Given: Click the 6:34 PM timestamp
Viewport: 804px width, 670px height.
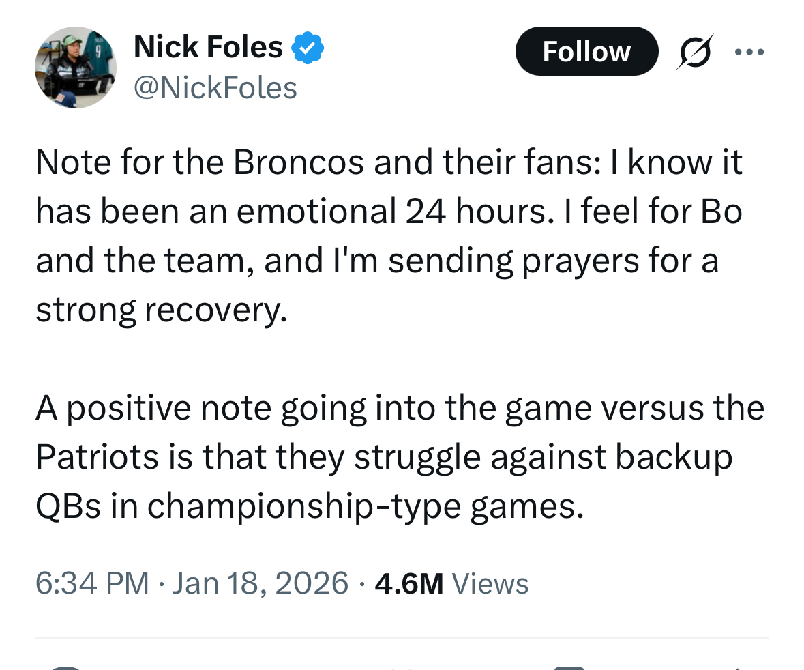Looking at the screenshot, I should coord(91,583).
